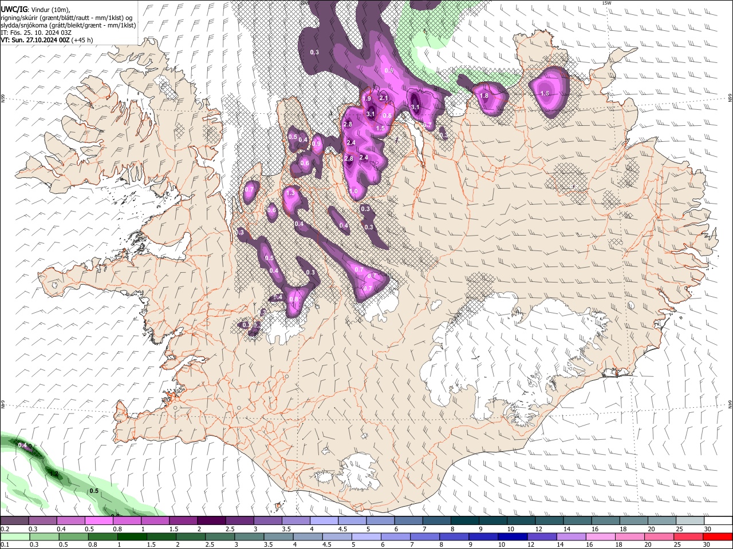733x549 pixels.
Task: Click the '0.1' label on the lower legend
Action: [5, 545]
